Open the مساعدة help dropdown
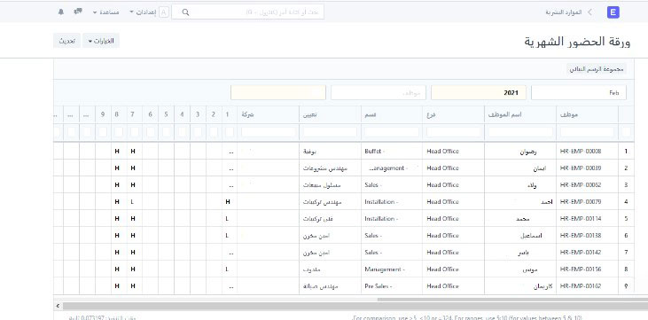Screen dimensions: 648x320 [x=106, y=12]
